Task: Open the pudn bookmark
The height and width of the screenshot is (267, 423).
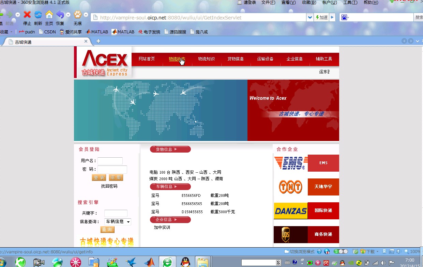Action: tap(27, 32)
